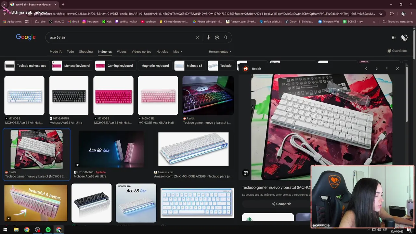Open the youTube bookmark
Image resolution: width=416 pixels, height=234 pixels.
148,22
